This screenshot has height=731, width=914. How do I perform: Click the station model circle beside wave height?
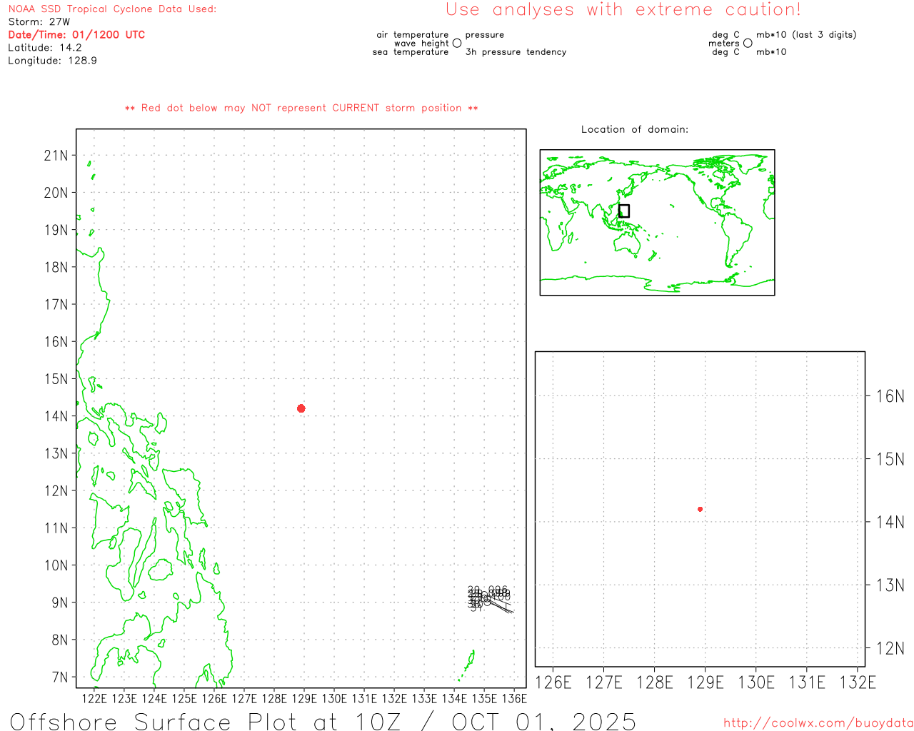click(x=457, y=44)
